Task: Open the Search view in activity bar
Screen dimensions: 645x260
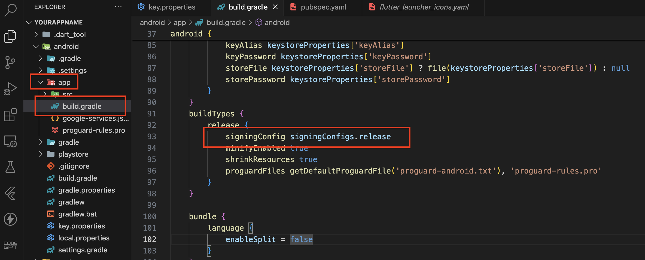Action: pyautogui.click(x=11, y=10)
